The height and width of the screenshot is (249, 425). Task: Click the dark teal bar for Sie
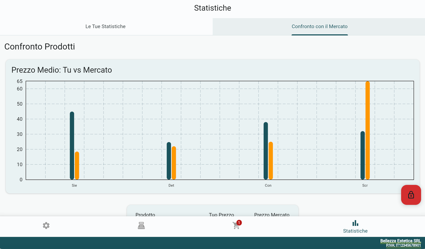(72, 145)
